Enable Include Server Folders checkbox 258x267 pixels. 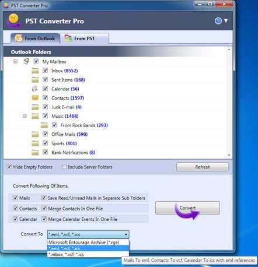click(64, 167)
